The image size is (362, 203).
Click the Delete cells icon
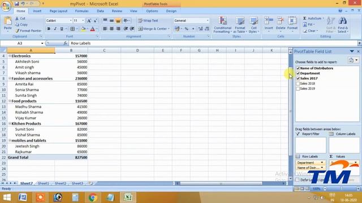281,21
